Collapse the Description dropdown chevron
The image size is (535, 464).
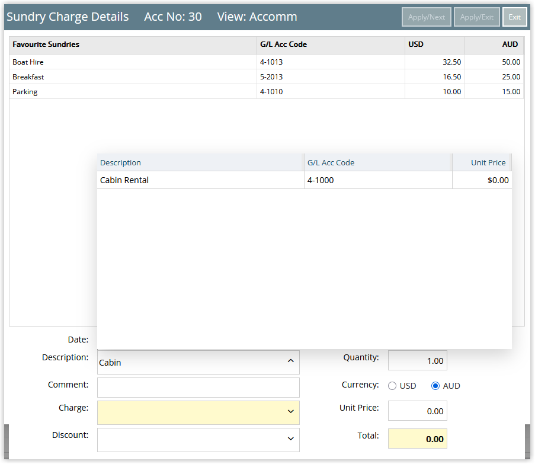[x=291, y=361]
